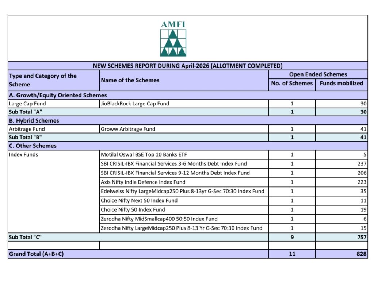Click the 'Funds mobilized' column header
Image resolution: width=374 pixels, height=281 pixels.
click(x=341, y=83)
